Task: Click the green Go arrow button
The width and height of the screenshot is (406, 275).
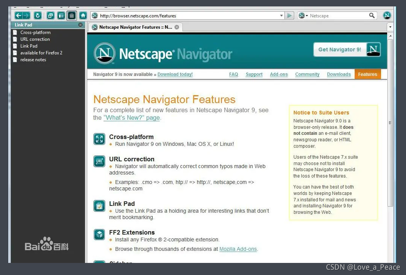Action: (x=289, y=15)
